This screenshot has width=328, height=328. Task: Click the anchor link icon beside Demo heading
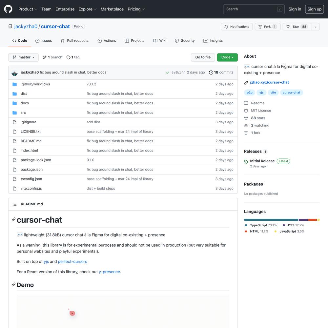(x=13, y=284)
